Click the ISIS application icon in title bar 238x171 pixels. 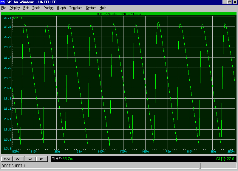pos(2,2)
